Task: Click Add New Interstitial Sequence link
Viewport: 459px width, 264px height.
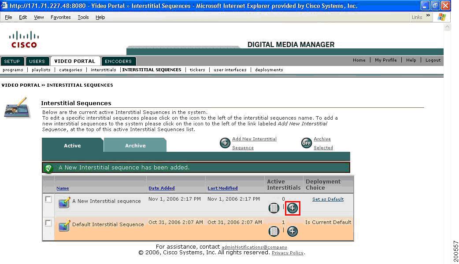Action: point(254,143)
